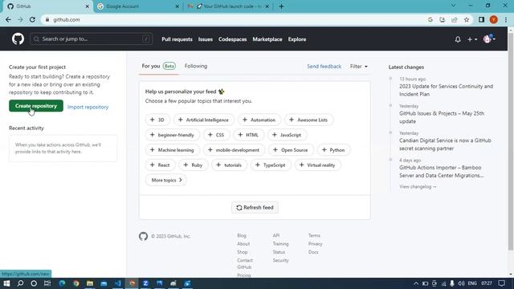Click the View changelog link
This screenshot has width=514, height=289.
[x=418, y=187]
